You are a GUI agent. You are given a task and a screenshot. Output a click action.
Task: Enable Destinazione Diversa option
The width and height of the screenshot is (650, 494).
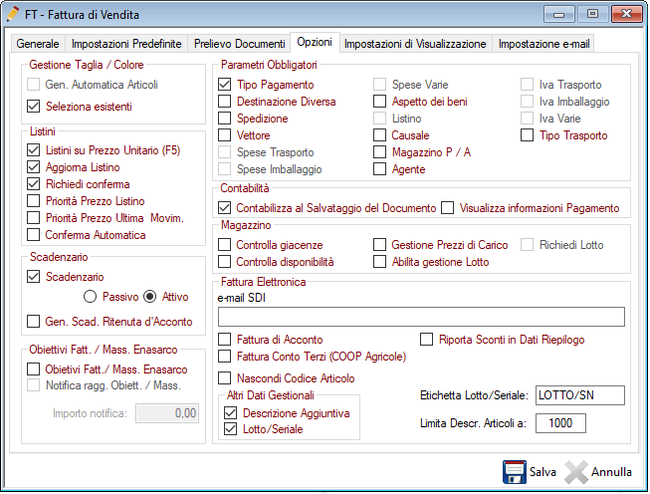(225, 102)
